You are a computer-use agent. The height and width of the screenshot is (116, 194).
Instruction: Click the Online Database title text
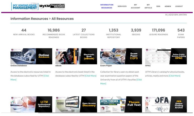point(19,66)
